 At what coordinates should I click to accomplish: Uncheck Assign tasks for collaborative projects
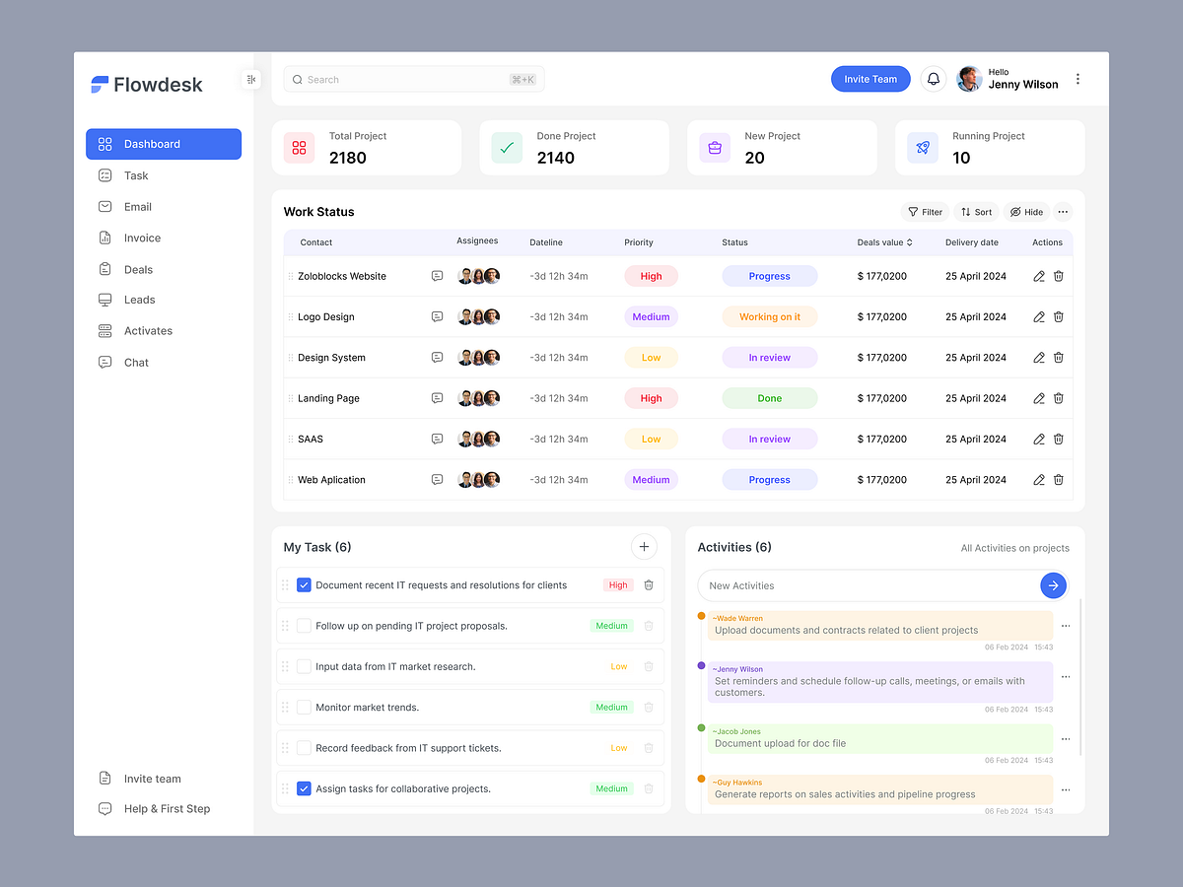coord(304,788)
